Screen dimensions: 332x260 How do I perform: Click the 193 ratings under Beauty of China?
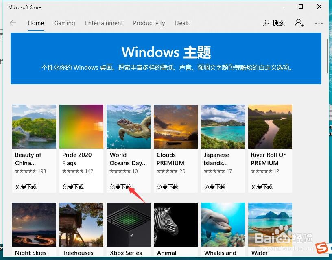(42, 171)
